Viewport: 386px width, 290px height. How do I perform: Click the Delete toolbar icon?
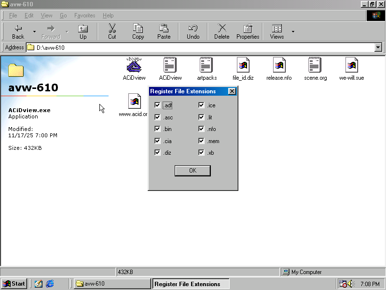(221, 31)
